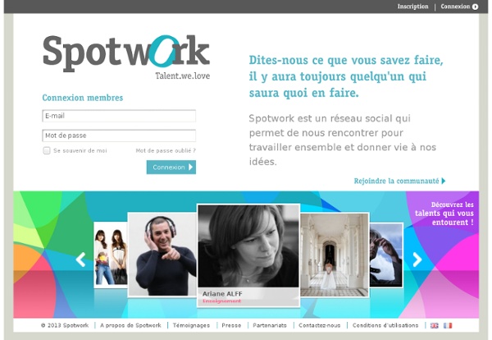Click the 'Talent.we.love' tagline
Viewport: 492px width, 340px height.
tap(183, 76)
